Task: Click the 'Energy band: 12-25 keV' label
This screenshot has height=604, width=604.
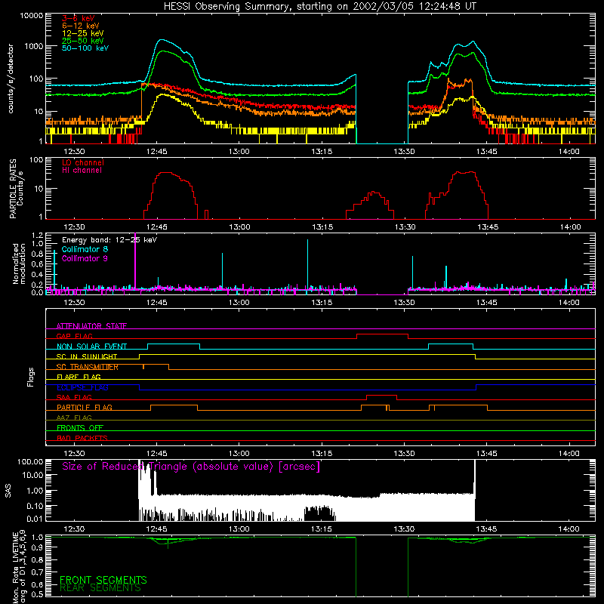Action: 109,240
